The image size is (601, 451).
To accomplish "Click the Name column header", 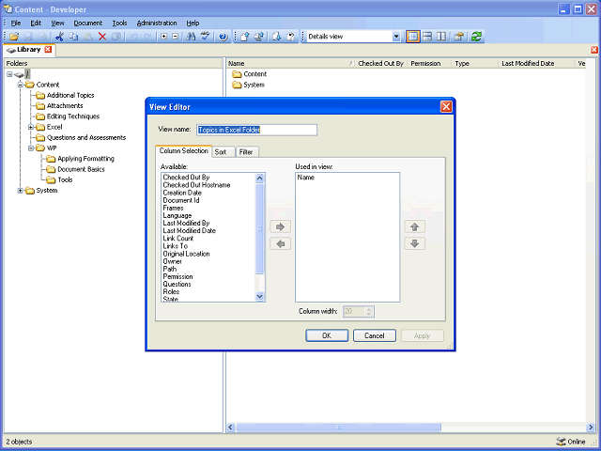I will click(x=290, y=63).
